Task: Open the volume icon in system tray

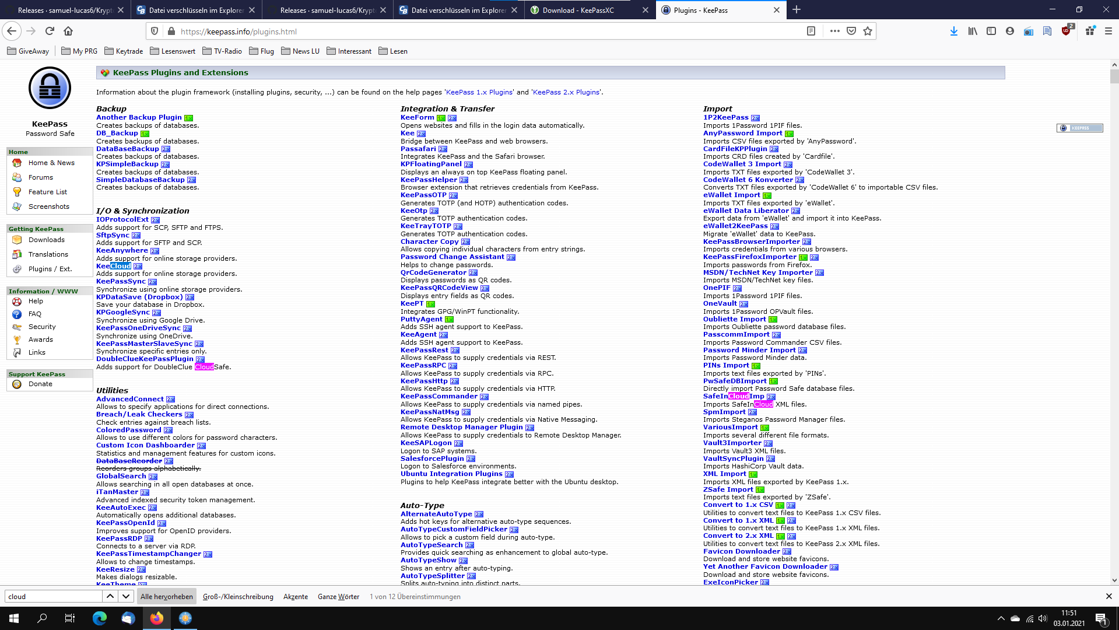Action: pyautogui.click(x=1043, y=618)
